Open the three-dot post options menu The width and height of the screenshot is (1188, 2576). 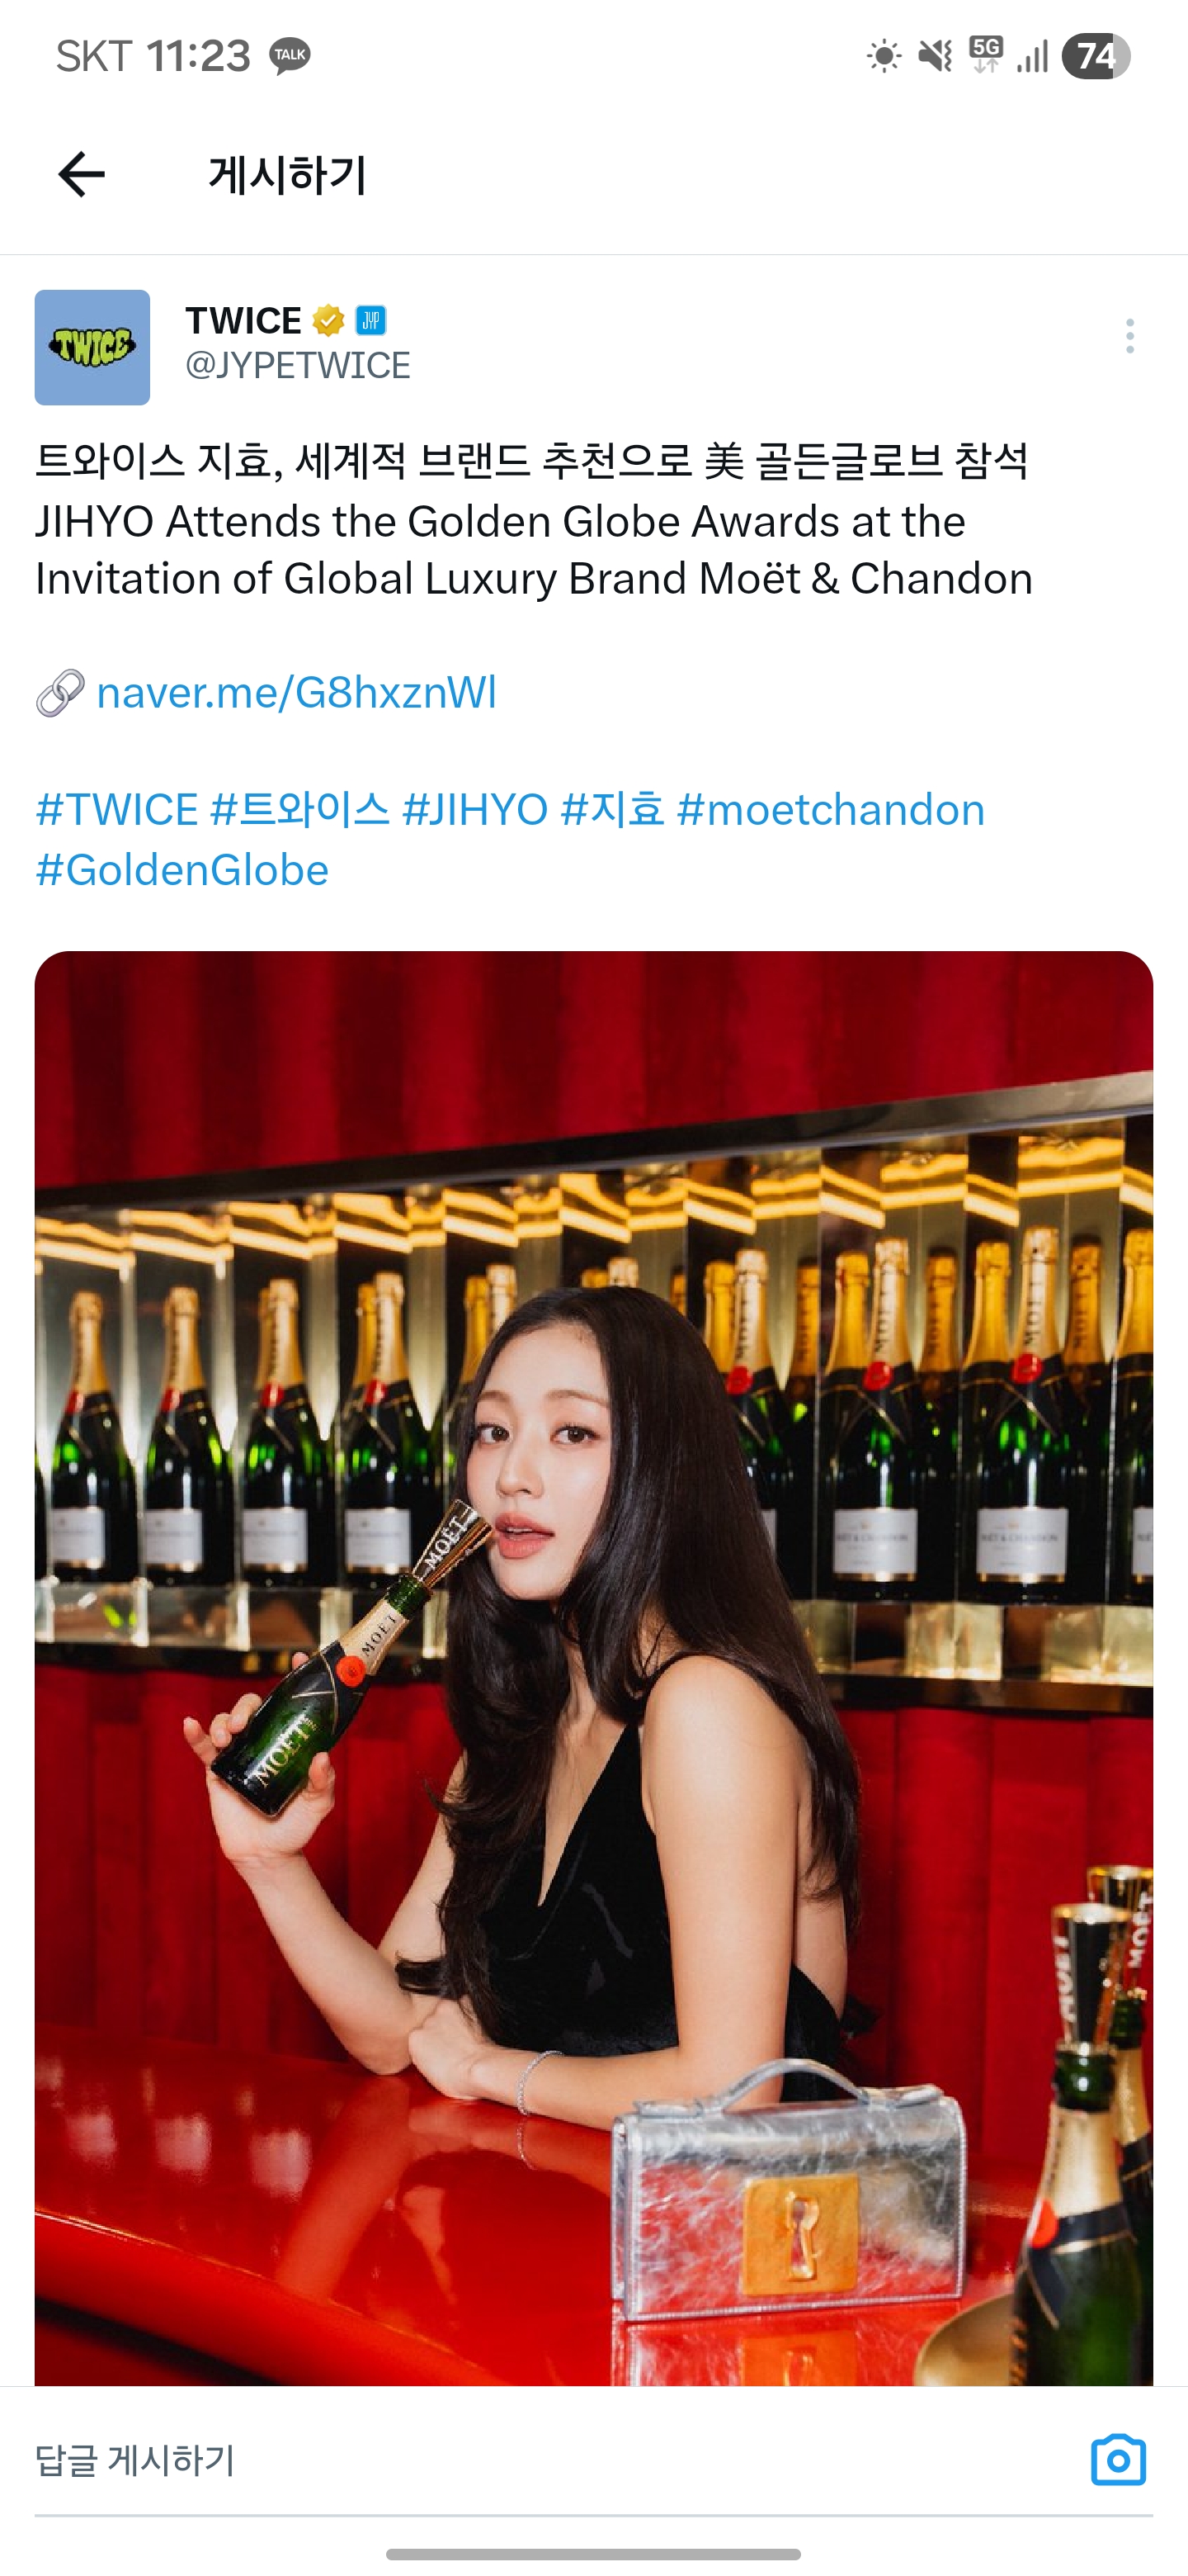point(1130,336)
